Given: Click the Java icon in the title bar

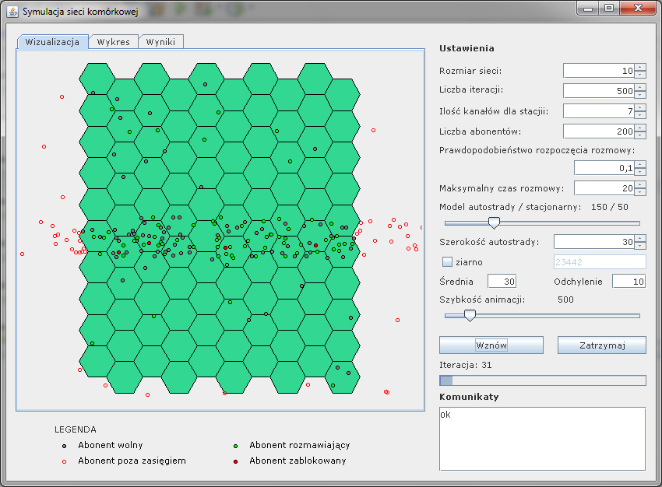Looking at the screenshot, I should [12, 12].
